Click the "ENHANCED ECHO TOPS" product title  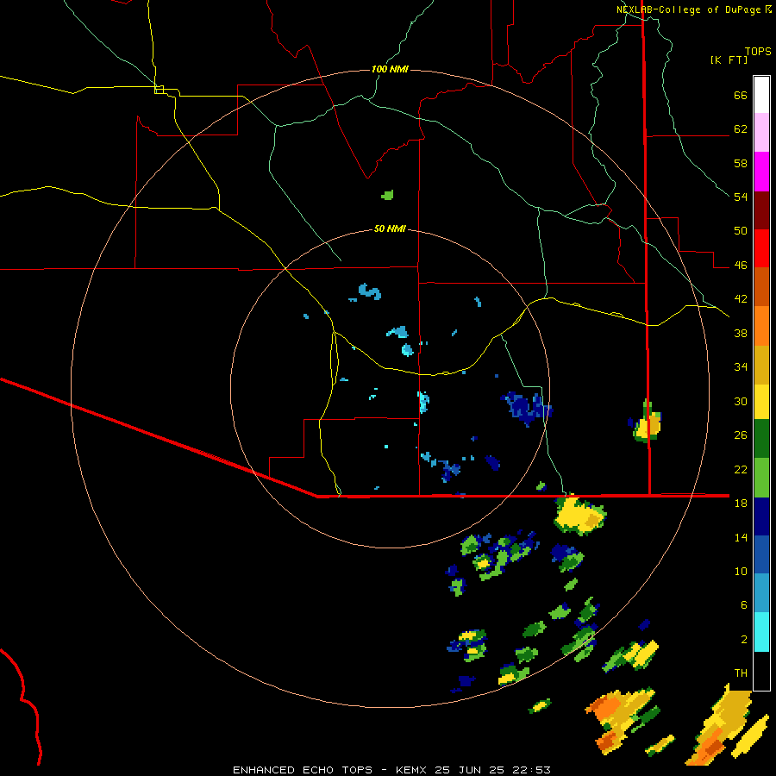303,770
